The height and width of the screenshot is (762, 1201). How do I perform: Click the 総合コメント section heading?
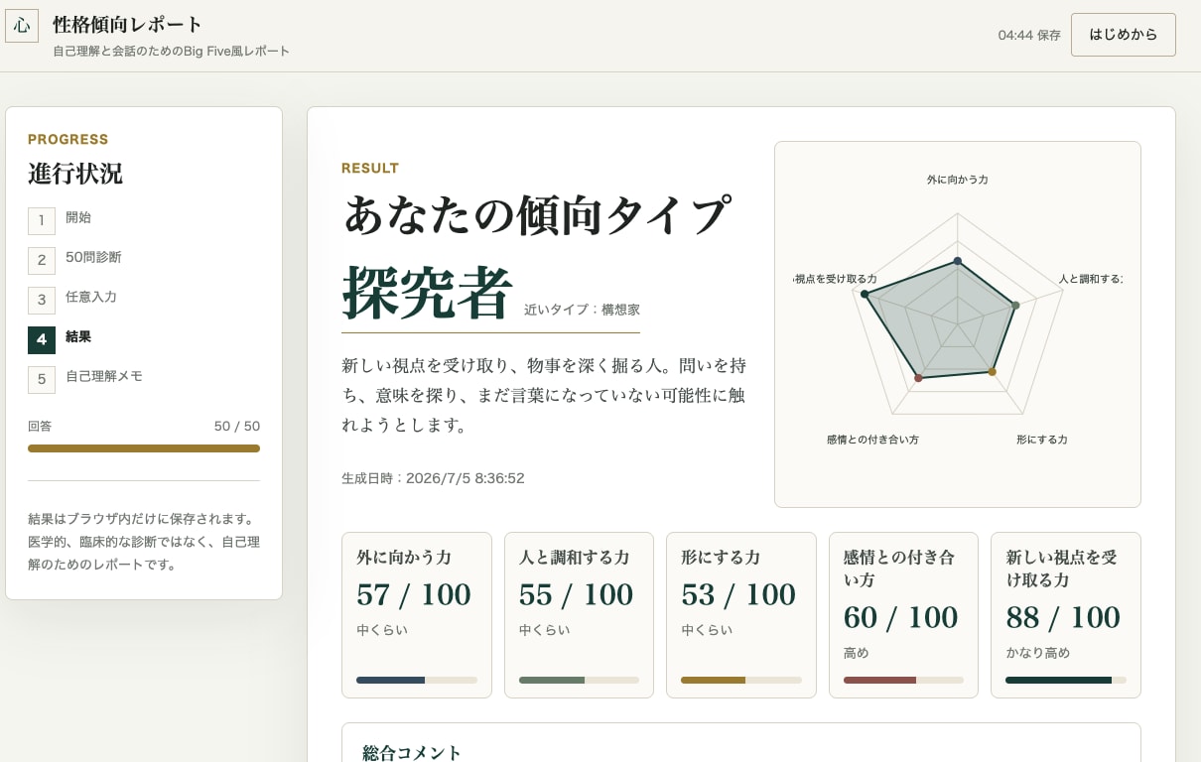pyautogui.click(x=412, y=753)
